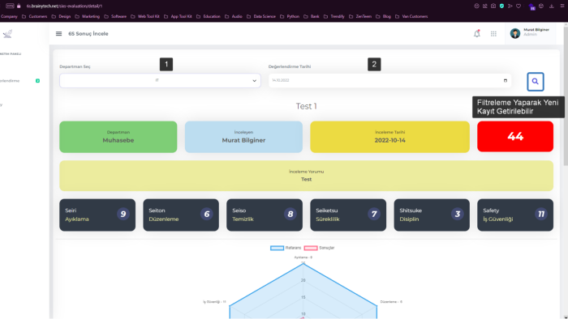This screenshot has width=568, height=319.
Task: Click the 'Düzenleme - 6' chart label
Action: [x=391, y=302]
